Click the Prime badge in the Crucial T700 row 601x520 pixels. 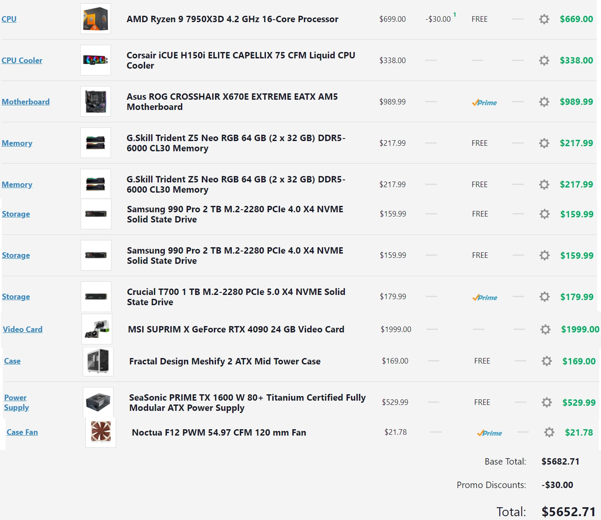click(x=484, y=298)
